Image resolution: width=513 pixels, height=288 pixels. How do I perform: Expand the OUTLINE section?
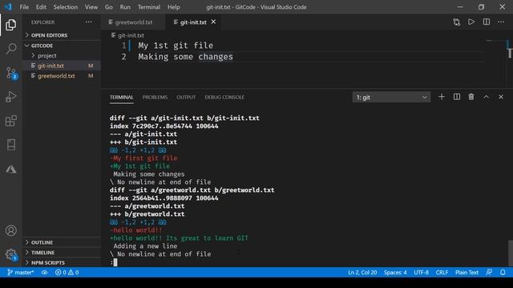(62, 242)
